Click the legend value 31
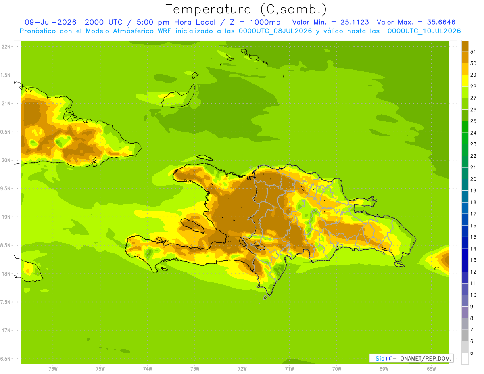Screen dimensions: 484x374 (474, 52)
